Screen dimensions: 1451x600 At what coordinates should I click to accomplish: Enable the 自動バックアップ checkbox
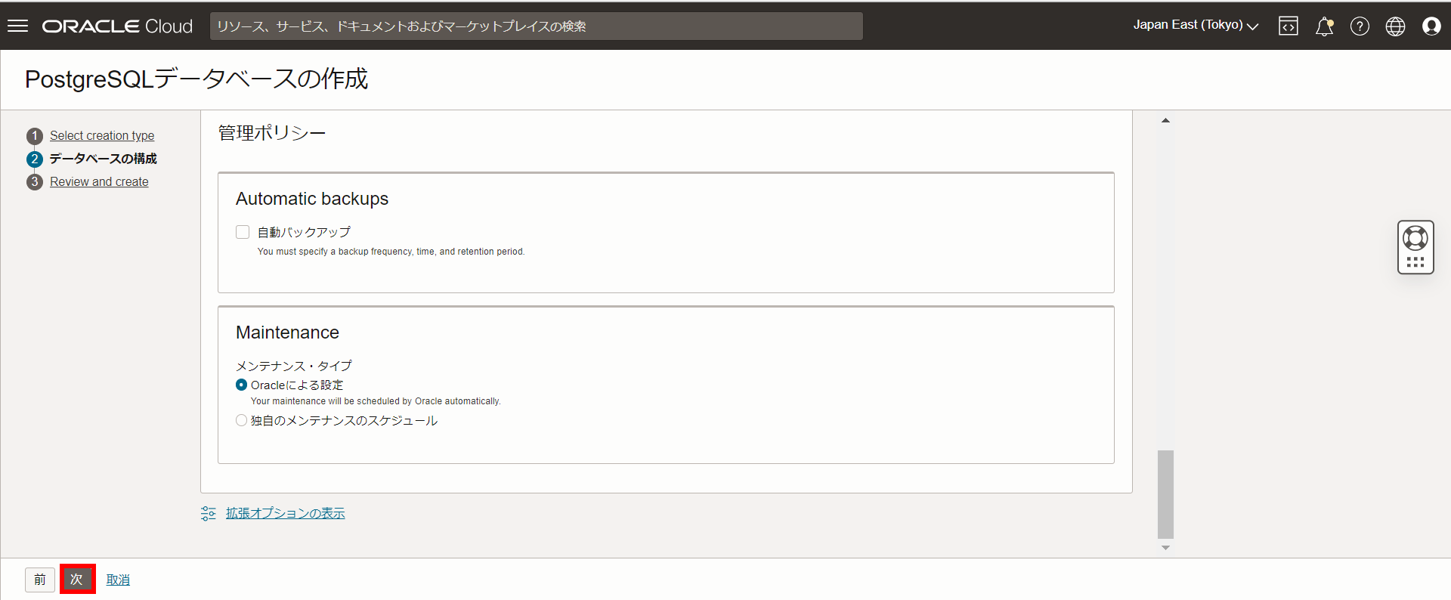point(243,232)
